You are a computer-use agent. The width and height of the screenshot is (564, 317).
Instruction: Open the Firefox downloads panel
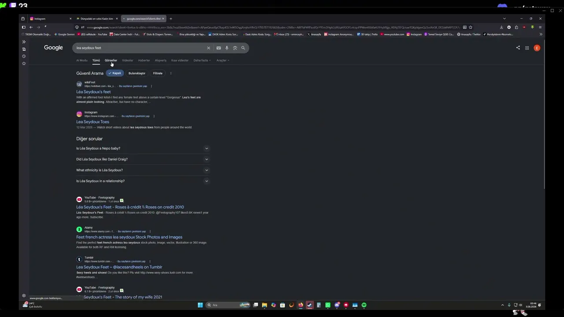point(501,27)
